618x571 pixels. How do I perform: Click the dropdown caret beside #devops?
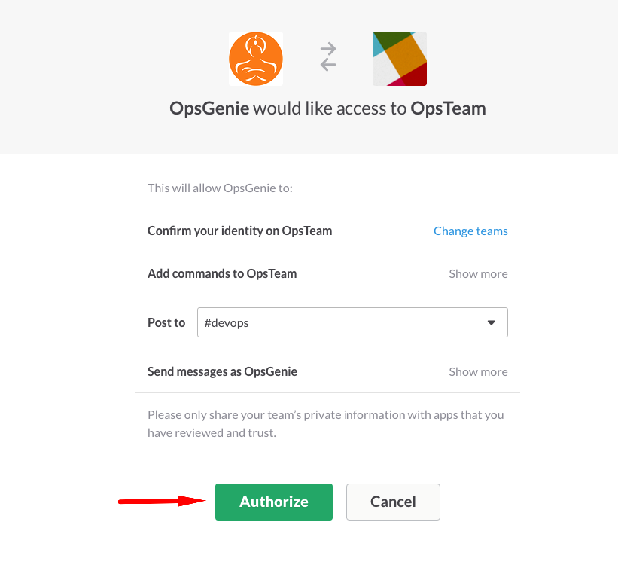(492, 322)
